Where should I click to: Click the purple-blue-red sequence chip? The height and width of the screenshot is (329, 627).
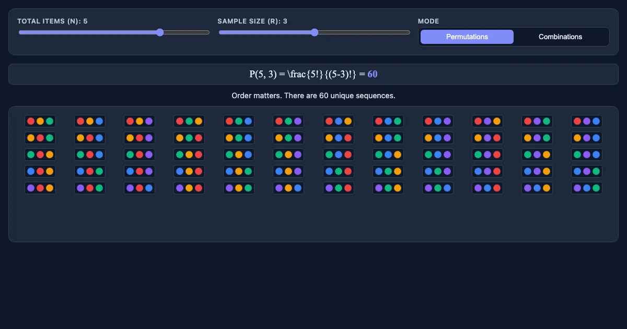click(x=487, y=188)
